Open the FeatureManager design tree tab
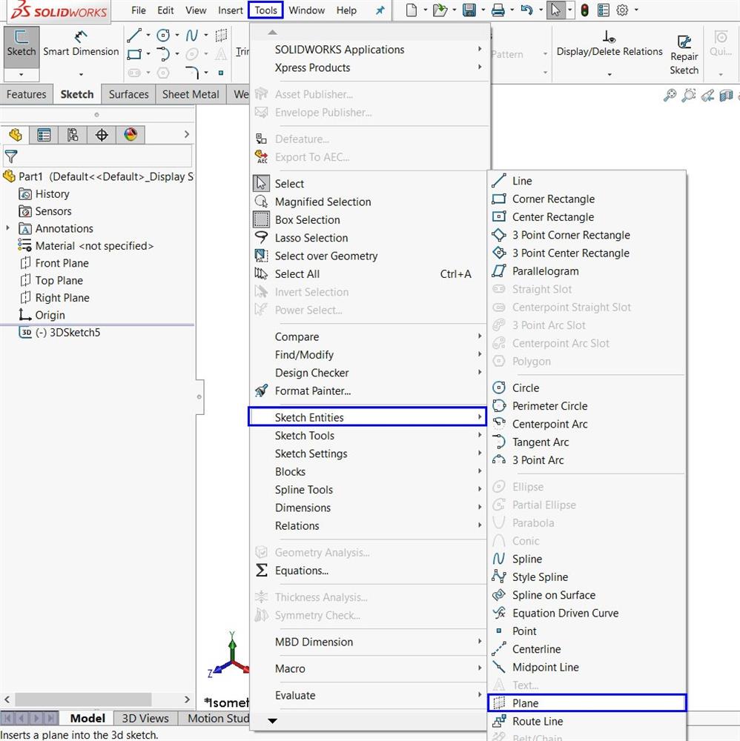The image size is (740, 741). pyautogui.click(x=15, y=135)
